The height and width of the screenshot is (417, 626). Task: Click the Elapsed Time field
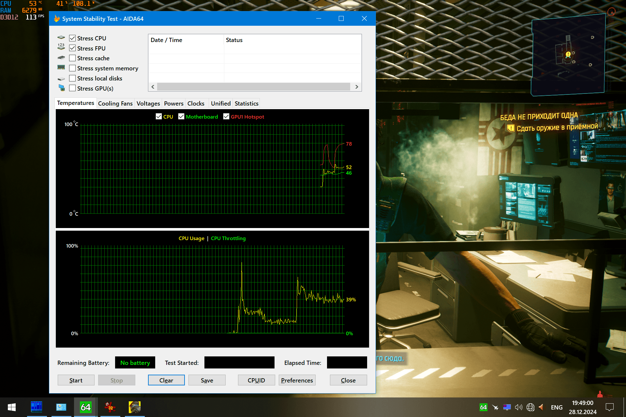pyautogui.click(x=347, y=362)
